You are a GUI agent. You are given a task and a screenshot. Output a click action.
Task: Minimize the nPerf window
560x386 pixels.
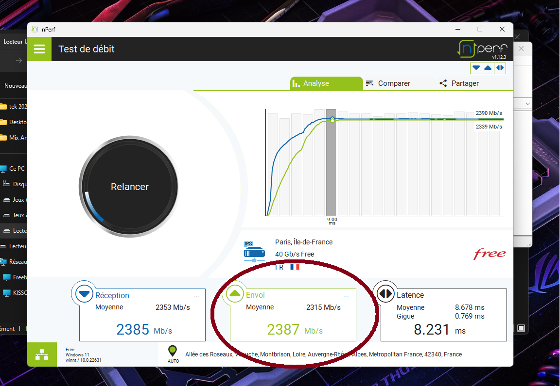tap(458, 29)
